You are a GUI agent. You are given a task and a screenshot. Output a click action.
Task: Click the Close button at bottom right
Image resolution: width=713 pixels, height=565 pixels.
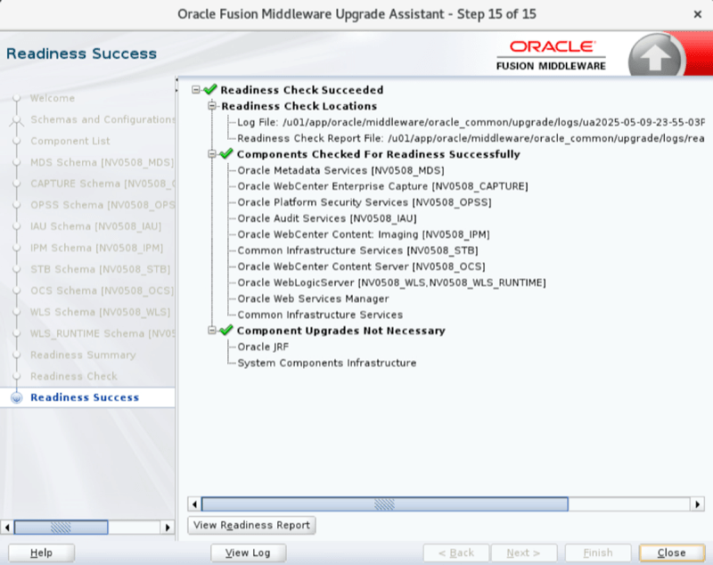[x=672, y=553]
